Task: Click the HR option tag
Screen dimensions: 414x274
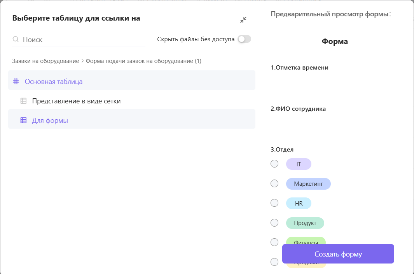Action: (299, 204)
